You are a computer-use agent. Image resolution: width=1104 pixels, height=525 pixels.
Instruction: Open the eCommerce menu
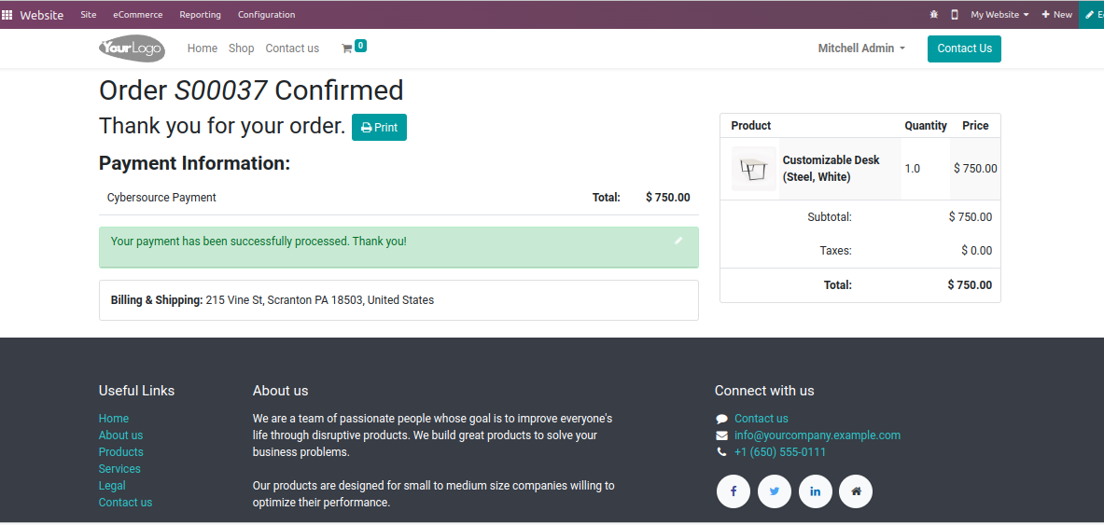[x=138, y=15]
